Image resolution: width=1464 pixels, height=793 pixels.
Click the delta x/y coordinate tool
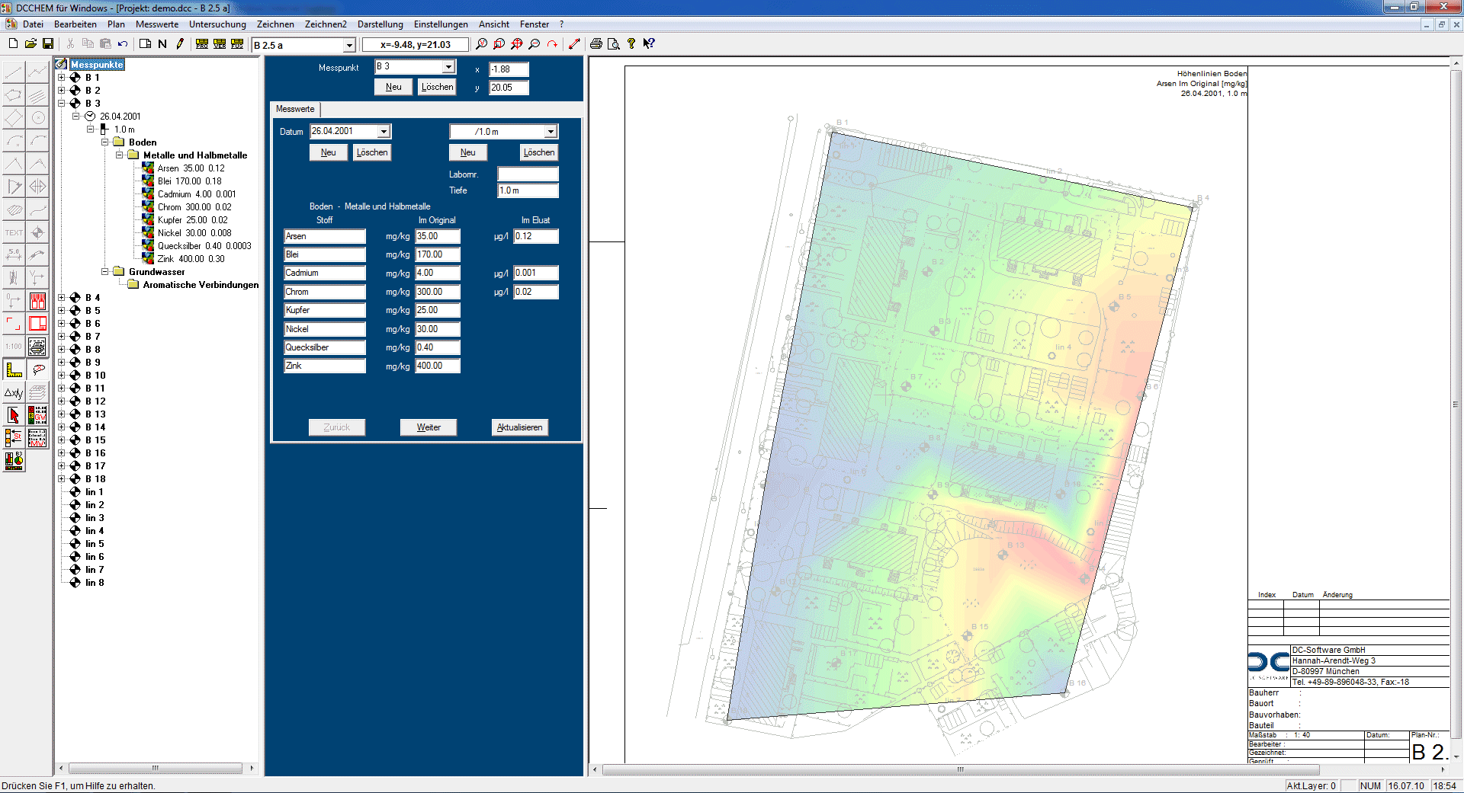pyautogui.click(x=14, y=392)
